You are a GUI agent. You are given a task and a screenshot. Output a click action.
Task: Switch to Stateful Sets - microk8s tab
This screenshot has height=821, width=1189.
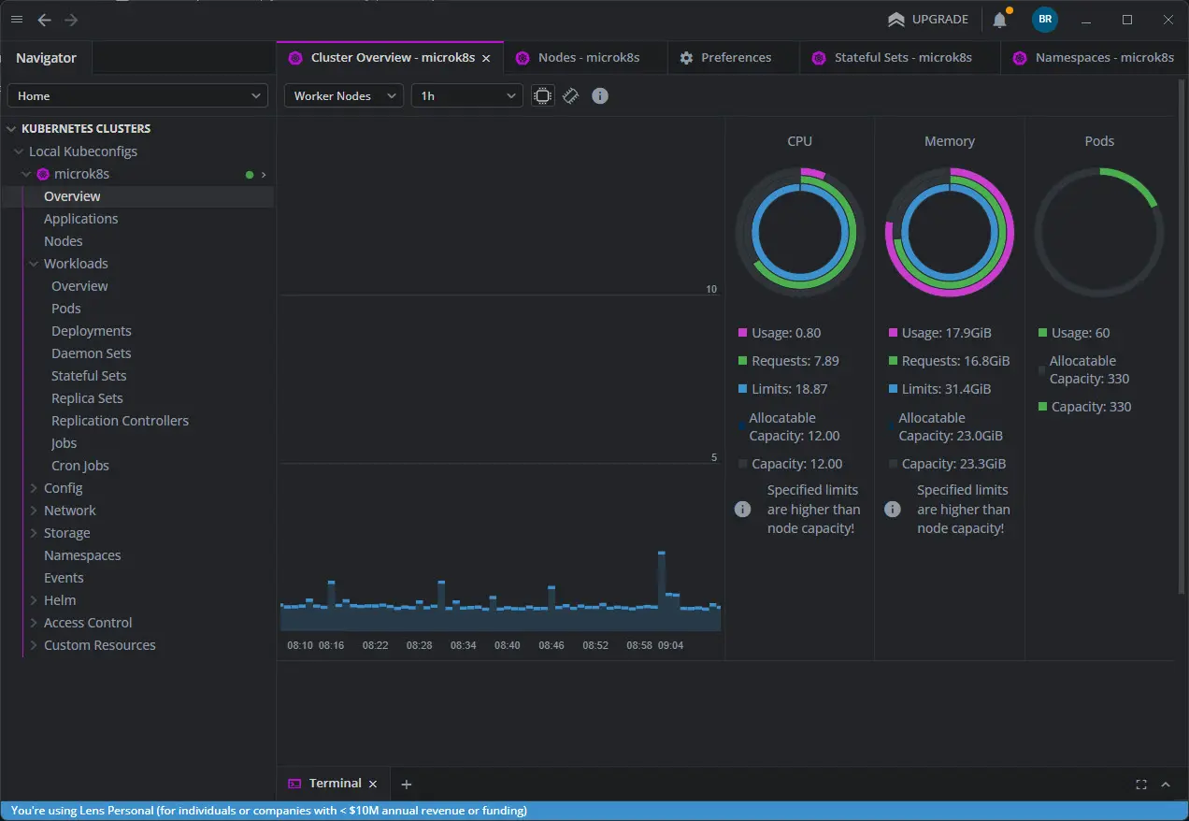pyautogui.click(x=901, y=58)
